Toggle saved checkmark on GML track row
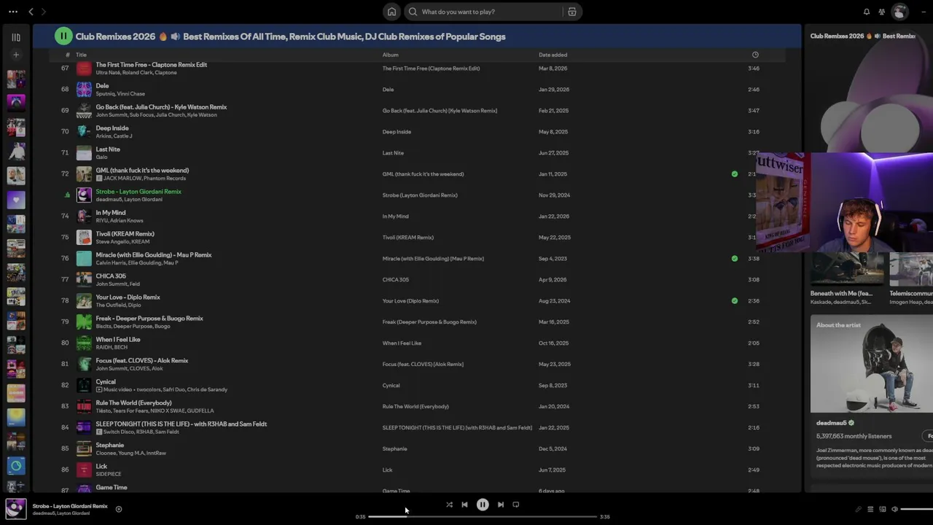 click(x=734, y=174)
